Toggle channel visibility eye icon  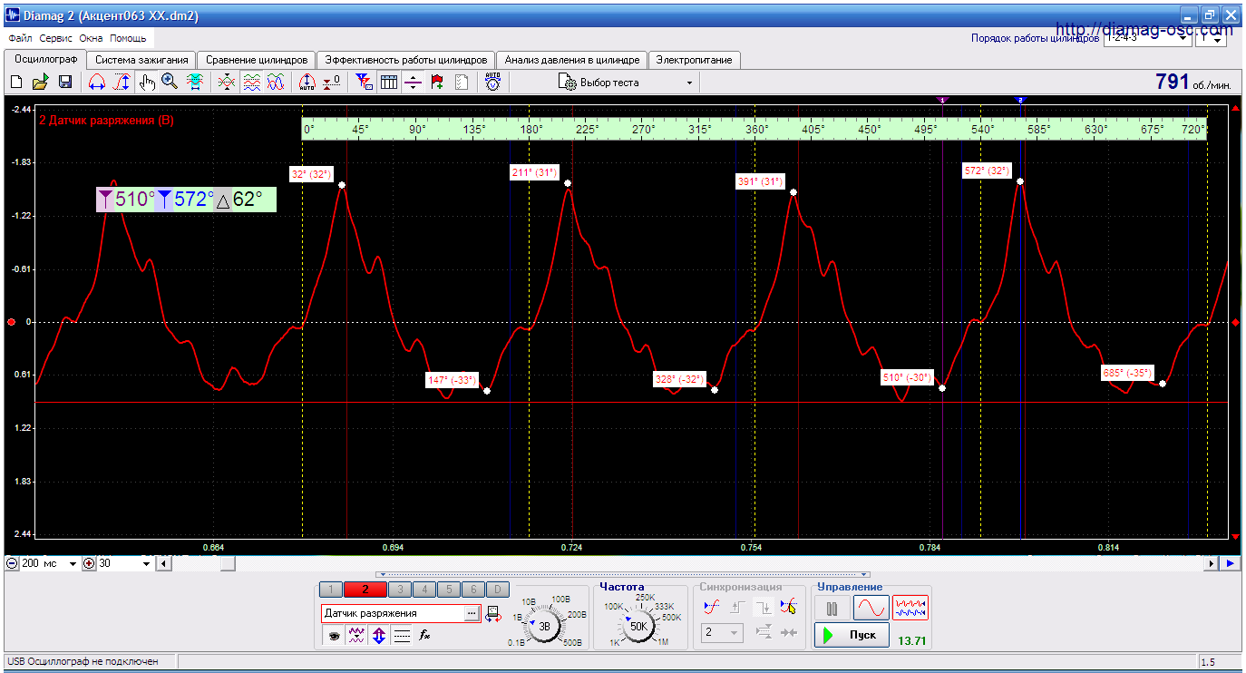[334, 636]
